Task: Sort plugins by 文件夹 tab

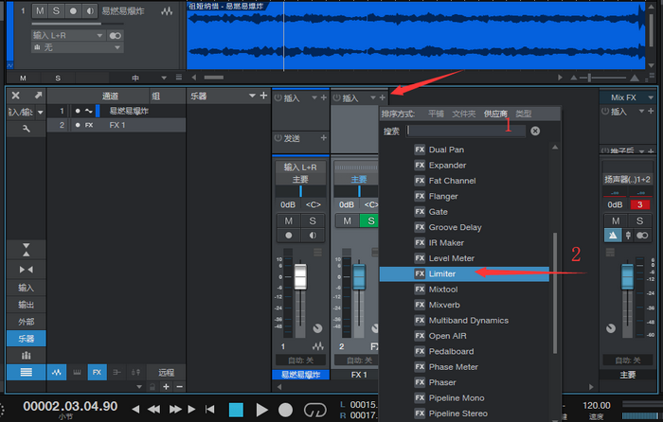Action: (x=464, y=114)
